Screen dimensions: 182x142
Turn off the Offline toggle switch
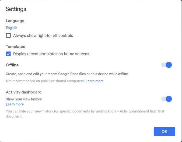point(167,65)
